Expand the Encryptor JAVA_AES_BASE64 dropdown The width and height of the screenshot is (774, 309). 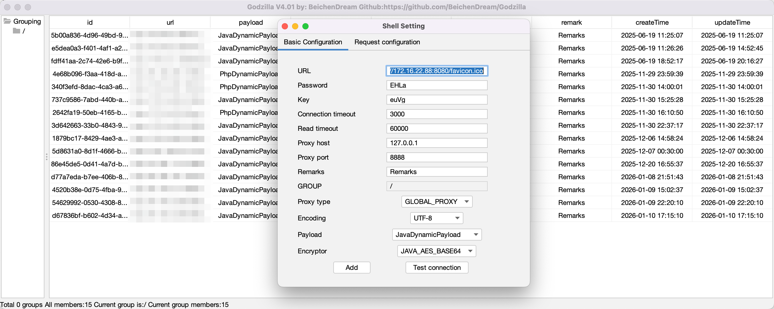point(436,251)
